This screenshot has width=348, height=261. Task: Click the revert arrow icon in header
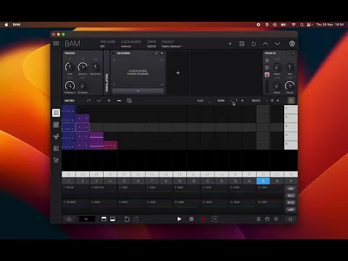(254, 43)
